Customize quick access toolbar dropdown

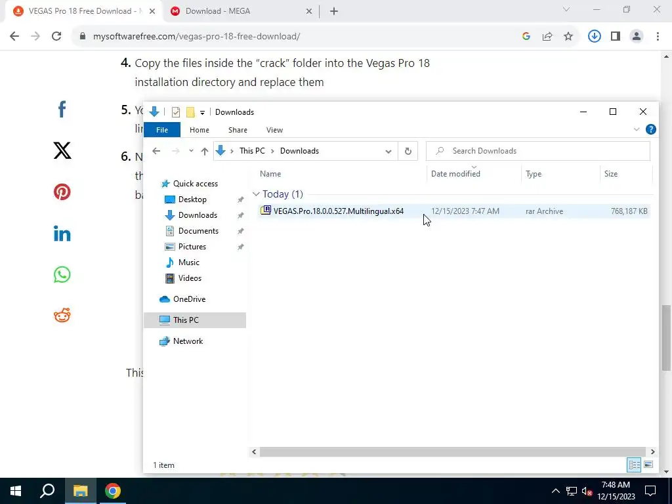coord(202,113)
